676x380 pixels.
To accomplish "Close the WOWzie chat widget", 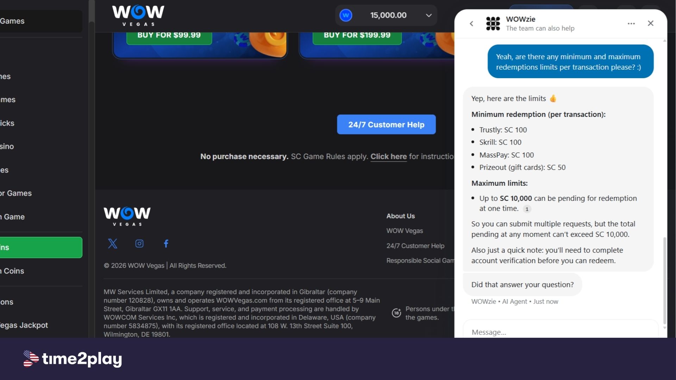I will pyautogui.click(x=651, y=23).
